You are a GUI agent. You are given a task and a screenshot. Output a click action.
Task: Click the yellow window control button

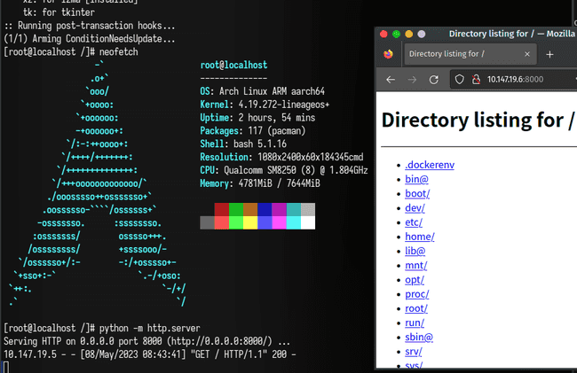click(409, 35)
